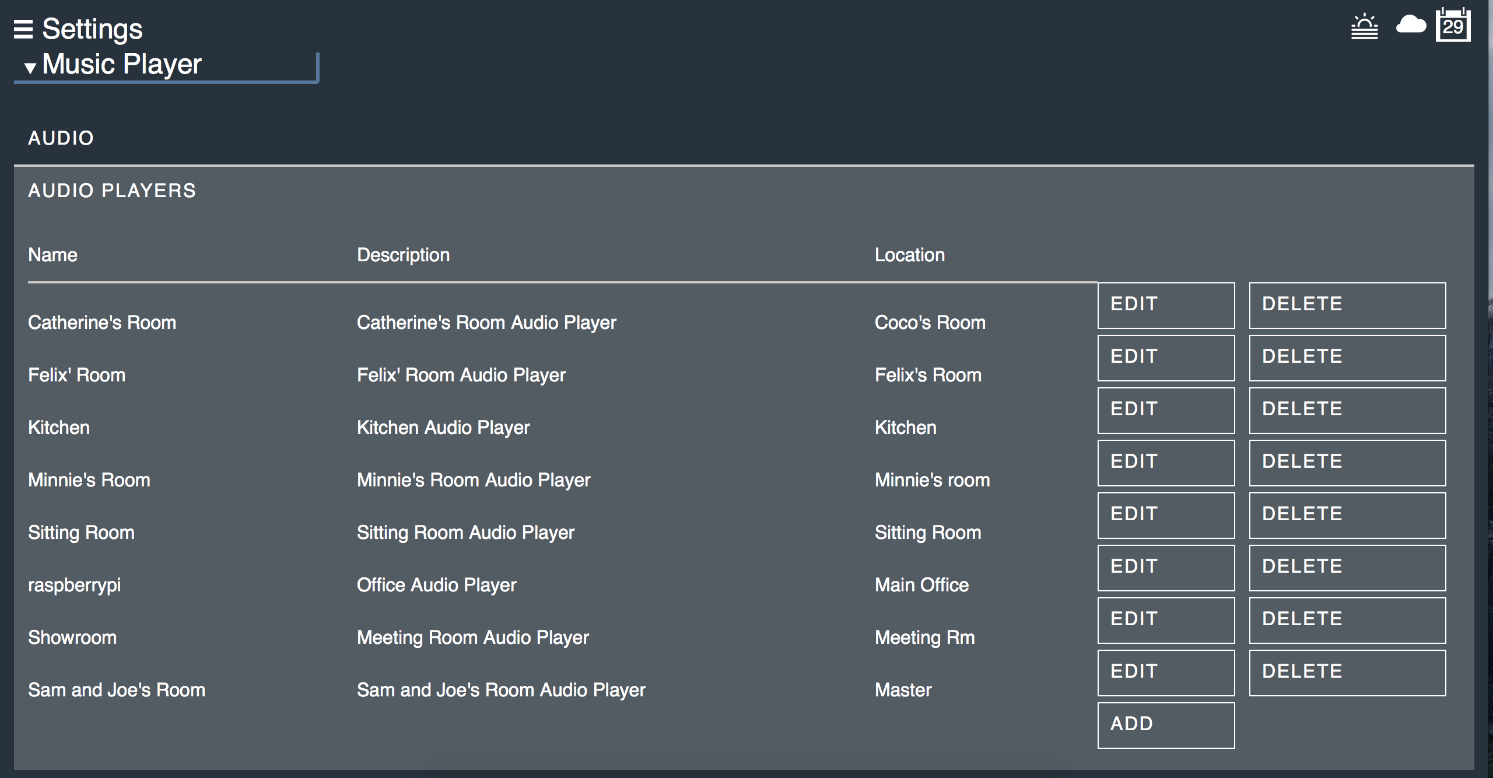Select the Settings page title
The height and width of the screenshot is (778, 1493).
point(92,29)
